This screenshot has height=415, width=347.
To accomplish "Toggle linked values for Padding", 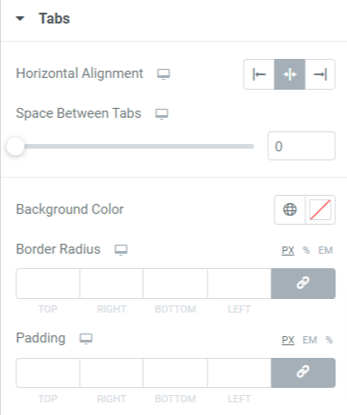I will [x=304, y=372].
